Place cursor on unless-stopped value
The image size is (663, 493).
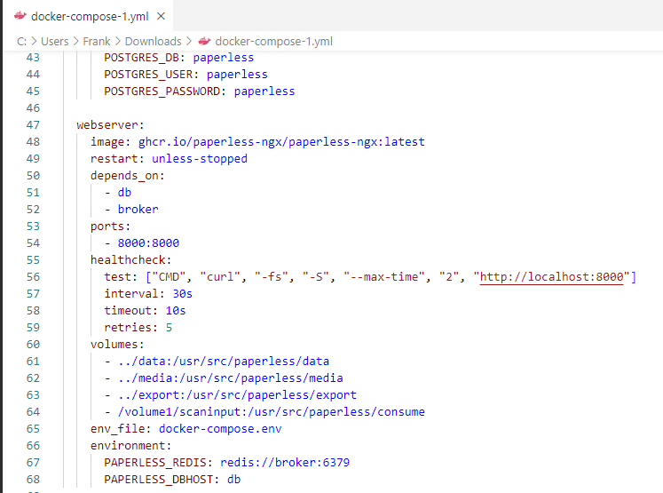pos(199,159)
